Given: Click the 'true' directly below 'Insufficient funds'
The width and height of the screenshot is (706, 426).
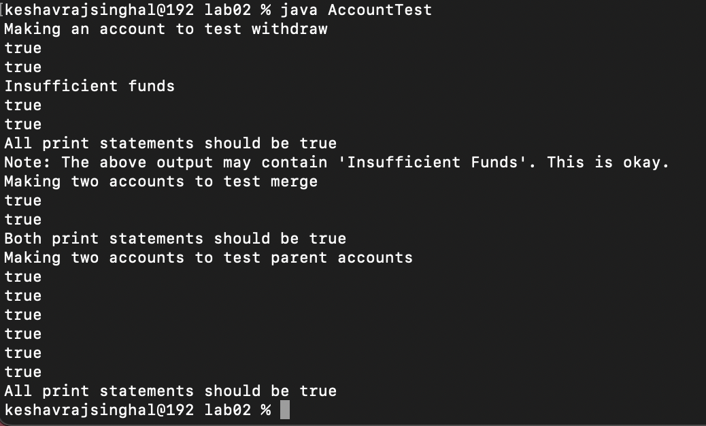Looking at the screenshot, I should pos(23,105).
